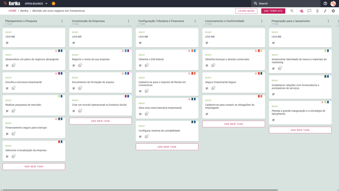Open the add team member icon
The width and height of the screenshot is (339, 191).
coord(301,11)
